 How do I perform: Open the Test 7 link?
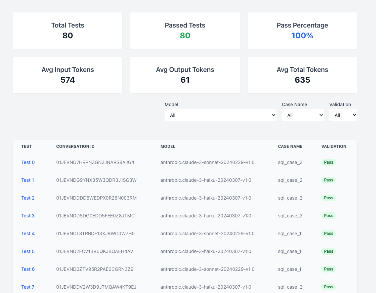point(28,287)
